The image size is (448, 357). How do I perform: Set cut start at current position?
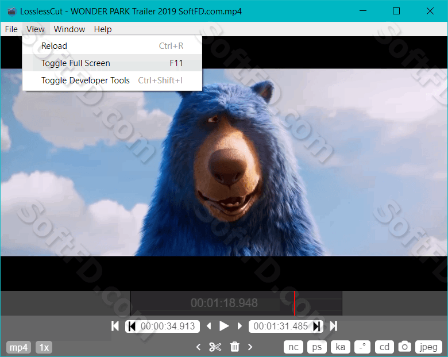click(132, 326)
